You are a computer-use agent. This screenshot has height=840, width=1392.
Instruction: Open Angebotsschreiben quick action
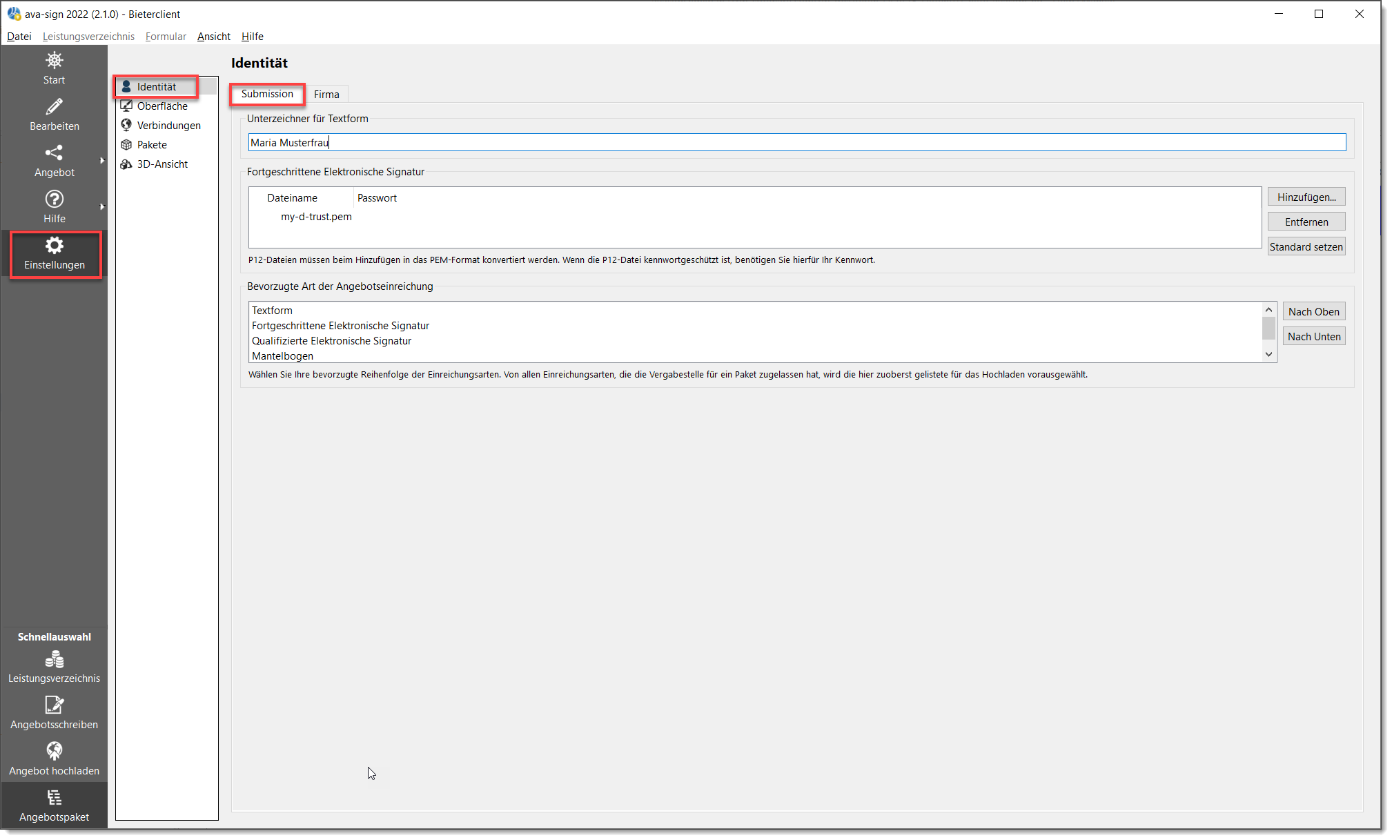54,714
